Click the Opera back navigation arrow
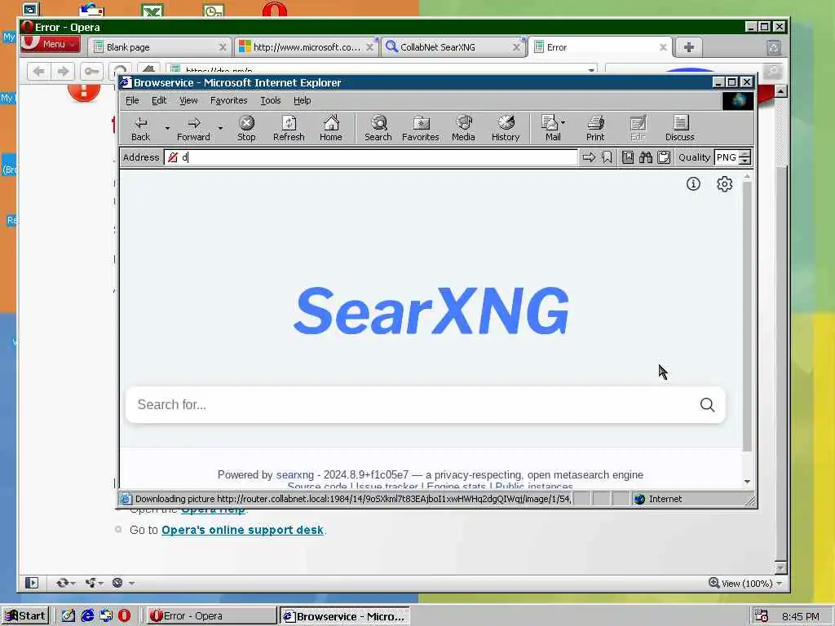Viewport: 835px width, 626px height. (x=39, y=72)
